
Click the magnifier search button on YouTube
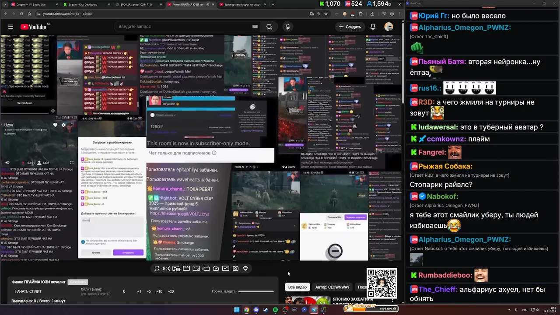point(269,27)
